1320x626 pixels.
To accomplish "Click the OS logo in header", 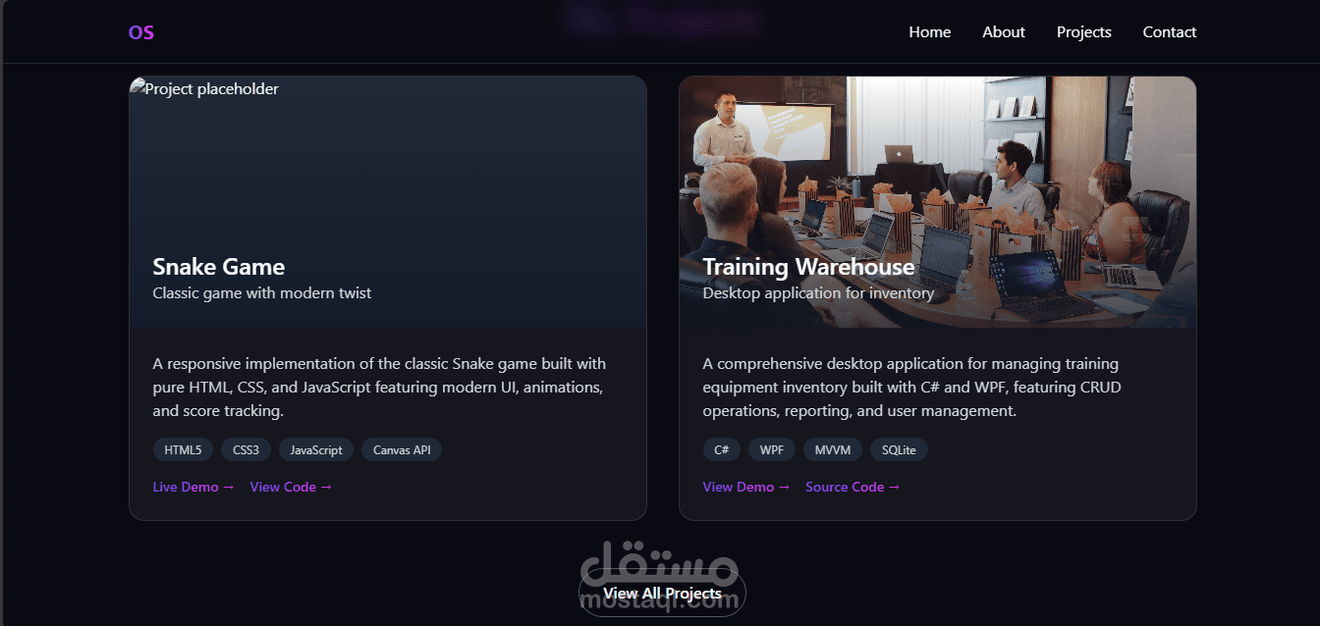I will point(140,32).
